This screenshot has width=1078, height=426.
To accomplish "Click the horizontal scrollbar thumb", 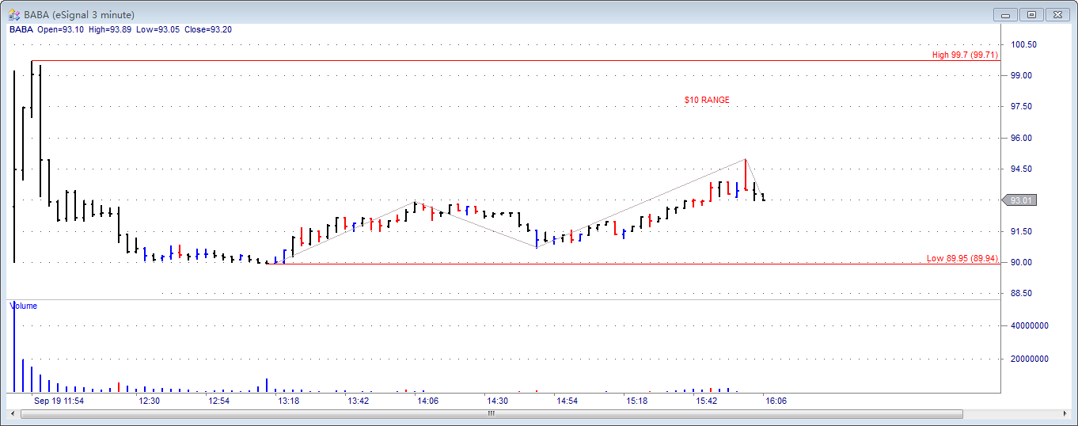I will point(492,413).
